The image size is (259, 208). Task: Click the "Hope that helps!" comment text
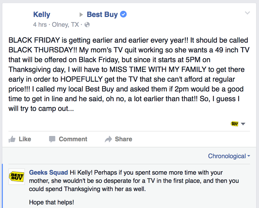(51, 202)
